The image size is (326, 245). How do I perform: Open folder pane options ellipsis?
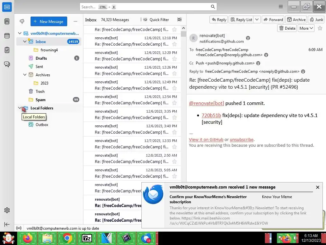click(75, 21)
